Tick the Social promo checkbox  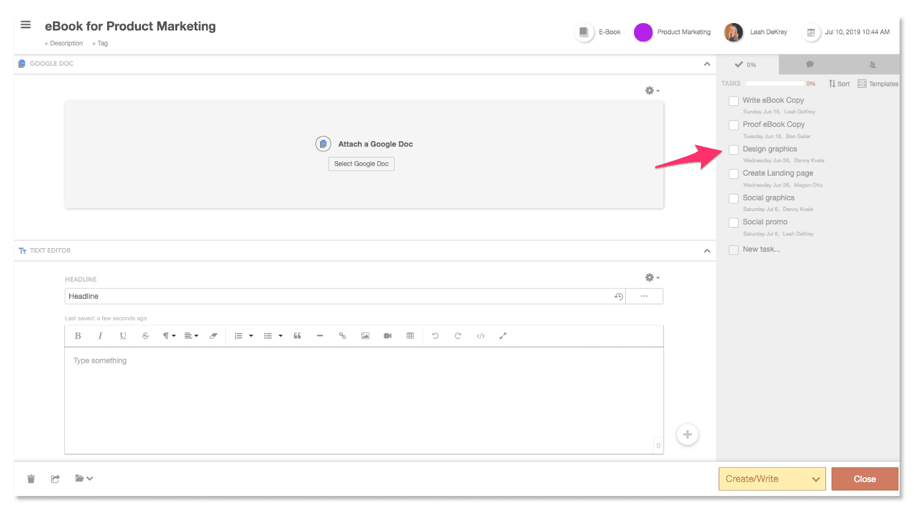tap(734, 223)
